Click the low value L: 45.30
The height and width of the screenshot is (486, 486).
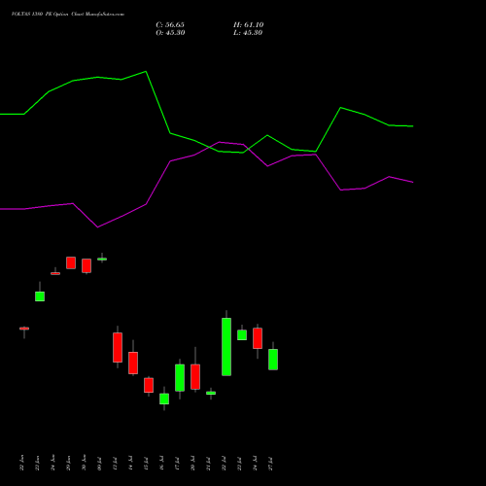click(x=248, y=33)
